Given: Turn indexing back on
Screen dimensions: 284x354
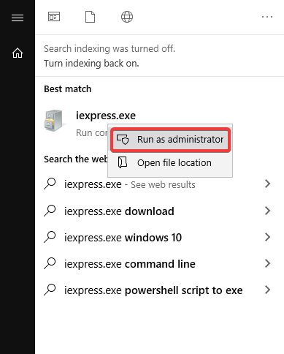Looking at the screenshot, I should 91,64.
